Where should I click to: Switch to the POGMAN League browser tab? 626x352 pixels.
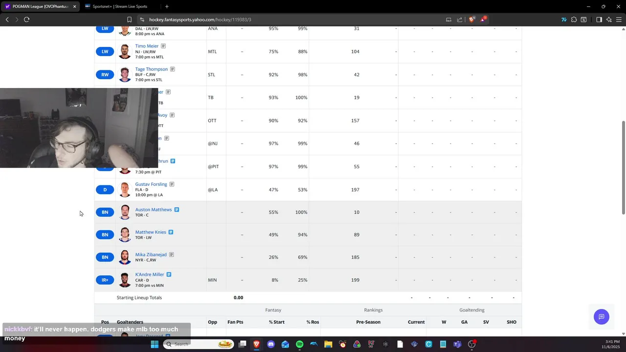(40, 6)
